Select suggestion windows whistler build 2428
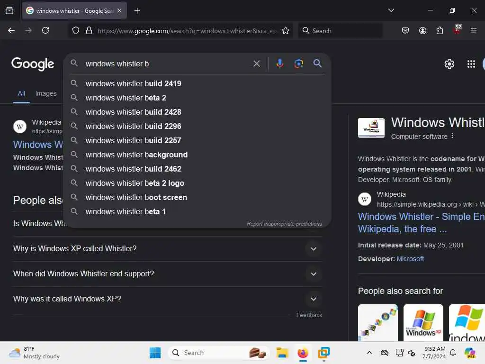 pyautogui.click(x=198, y=112)
